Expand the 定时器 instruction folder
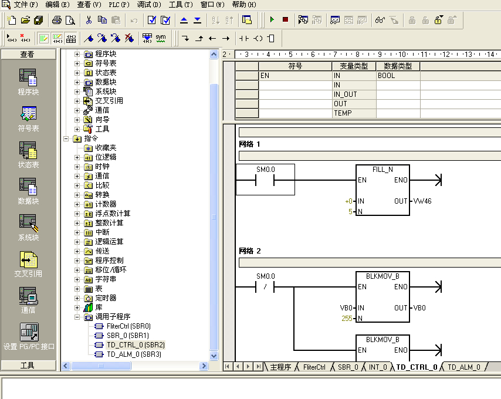Image resolution: width=501 pixels, height=399 pixels. [77, 298]
